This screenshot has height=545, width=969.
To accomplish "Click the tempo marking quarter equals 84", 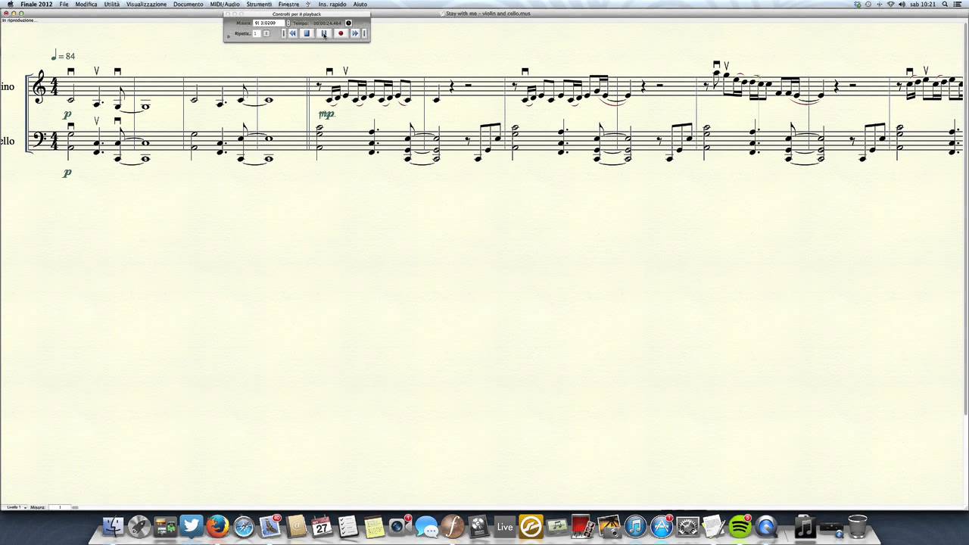I will tap(63, 56).
